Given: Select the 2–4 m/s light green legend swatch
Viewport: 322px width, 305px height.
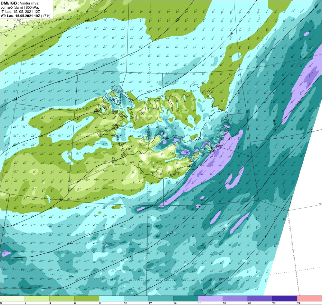Looking at the screenshot, I should point(37,298).
